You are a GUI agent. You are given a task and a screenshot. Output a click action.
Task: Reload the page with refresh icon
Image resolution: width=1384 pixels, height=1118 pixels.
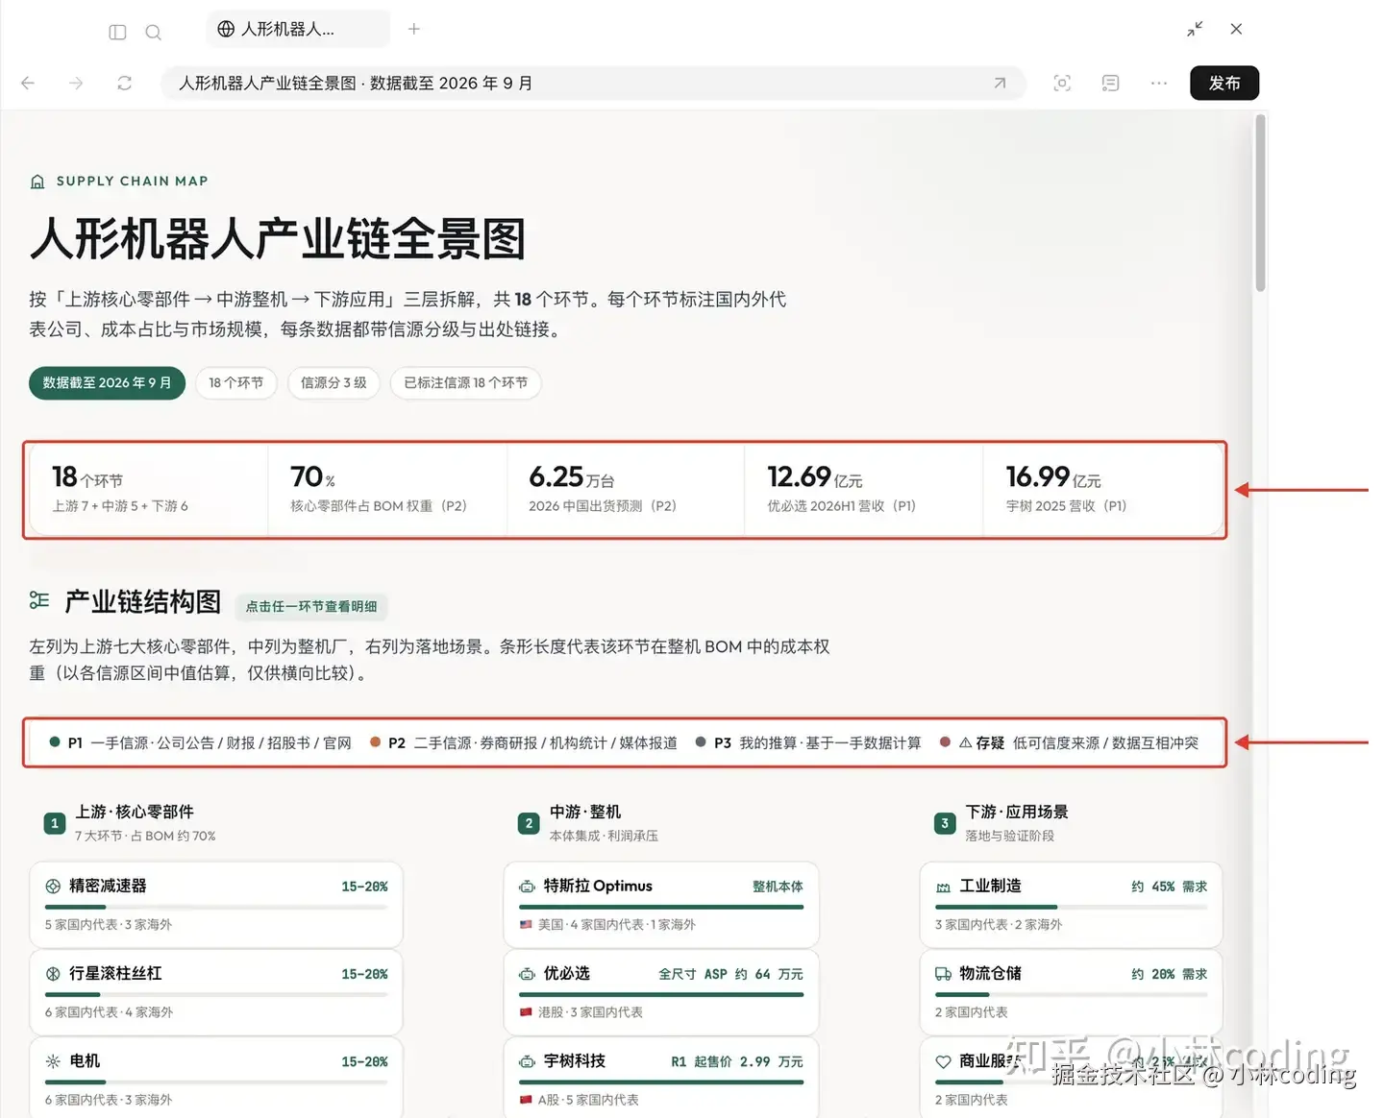click(124, 84)
